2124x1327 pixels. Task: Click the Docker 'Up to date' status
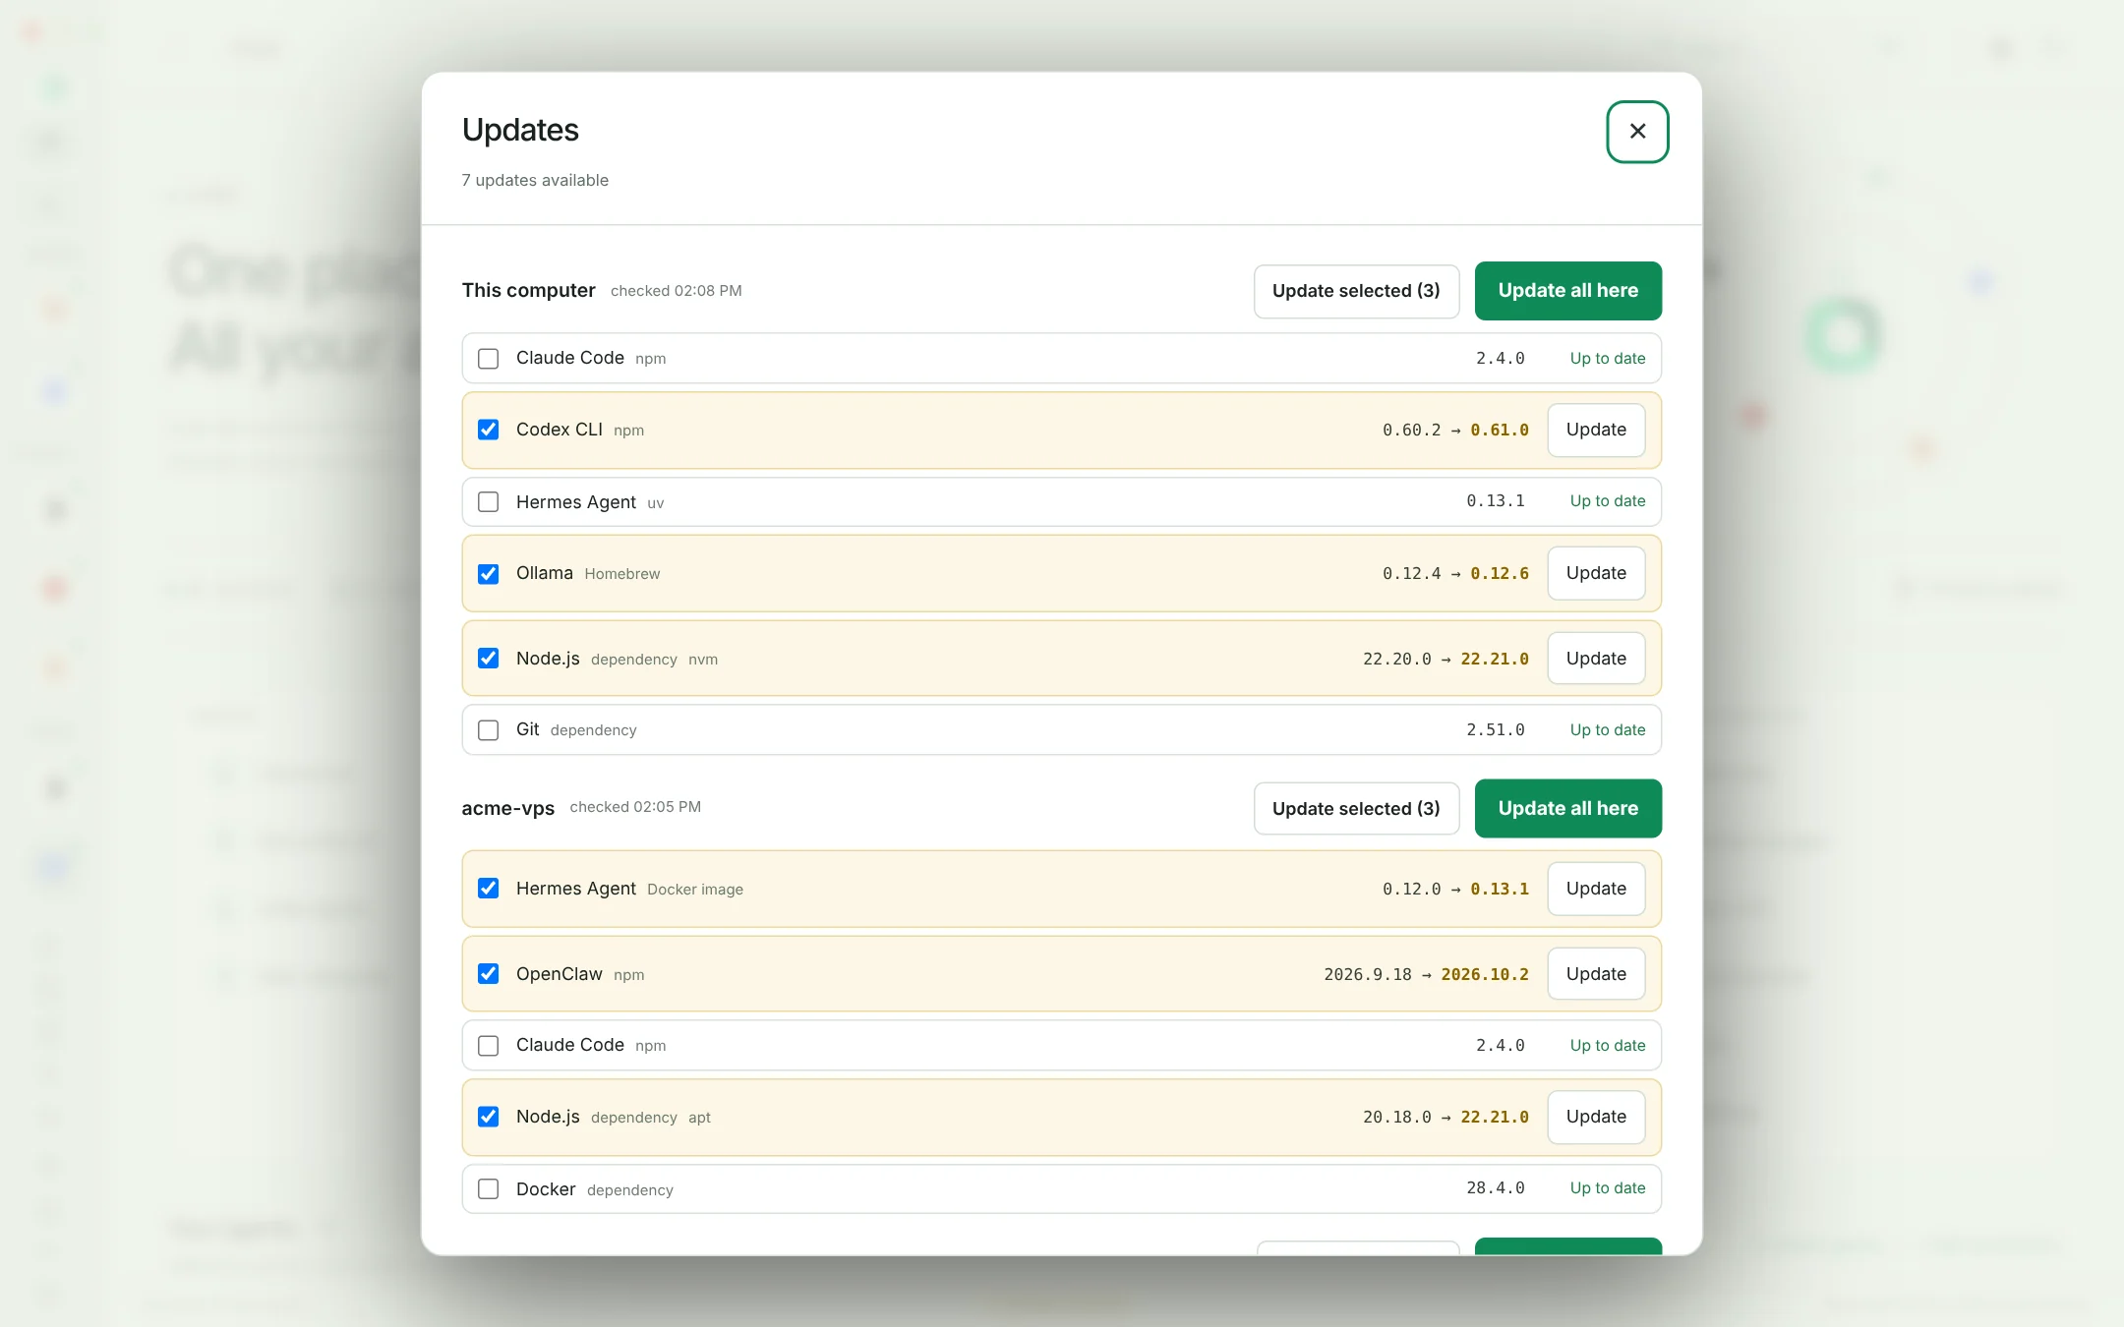click(x=1607, y=1187)
